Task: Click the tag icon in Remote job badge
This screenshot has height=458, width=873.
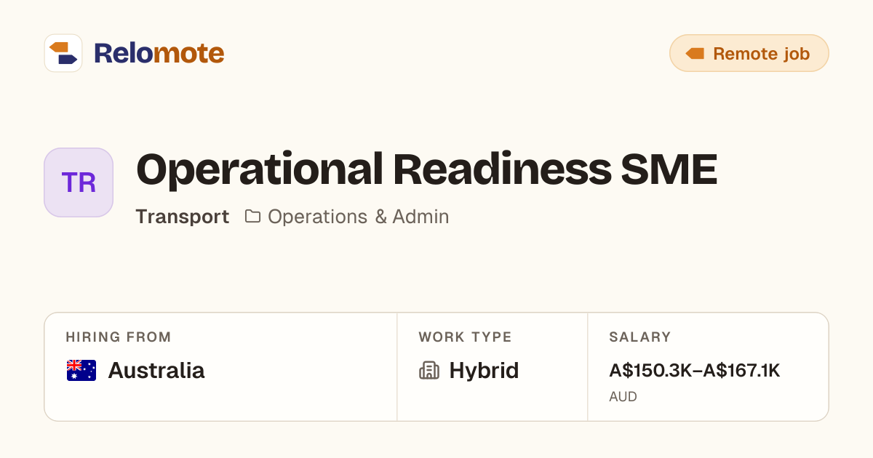Action: (695, 53)
